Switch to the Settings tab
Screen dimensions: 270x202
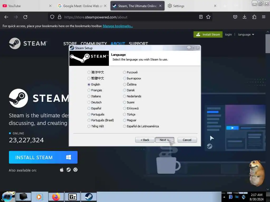pos(191,6)
